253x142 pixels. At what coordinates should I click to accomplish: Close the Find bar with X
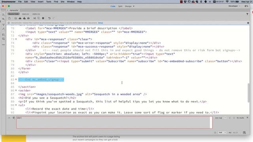pos(247,118)
